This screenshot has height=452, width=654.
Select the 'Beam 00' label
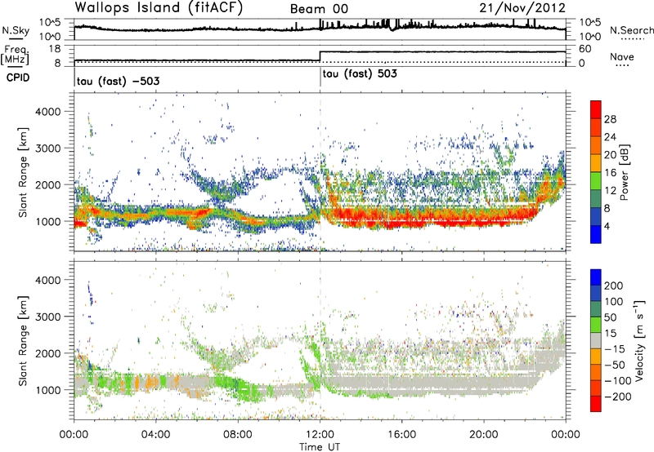(319, 9)
